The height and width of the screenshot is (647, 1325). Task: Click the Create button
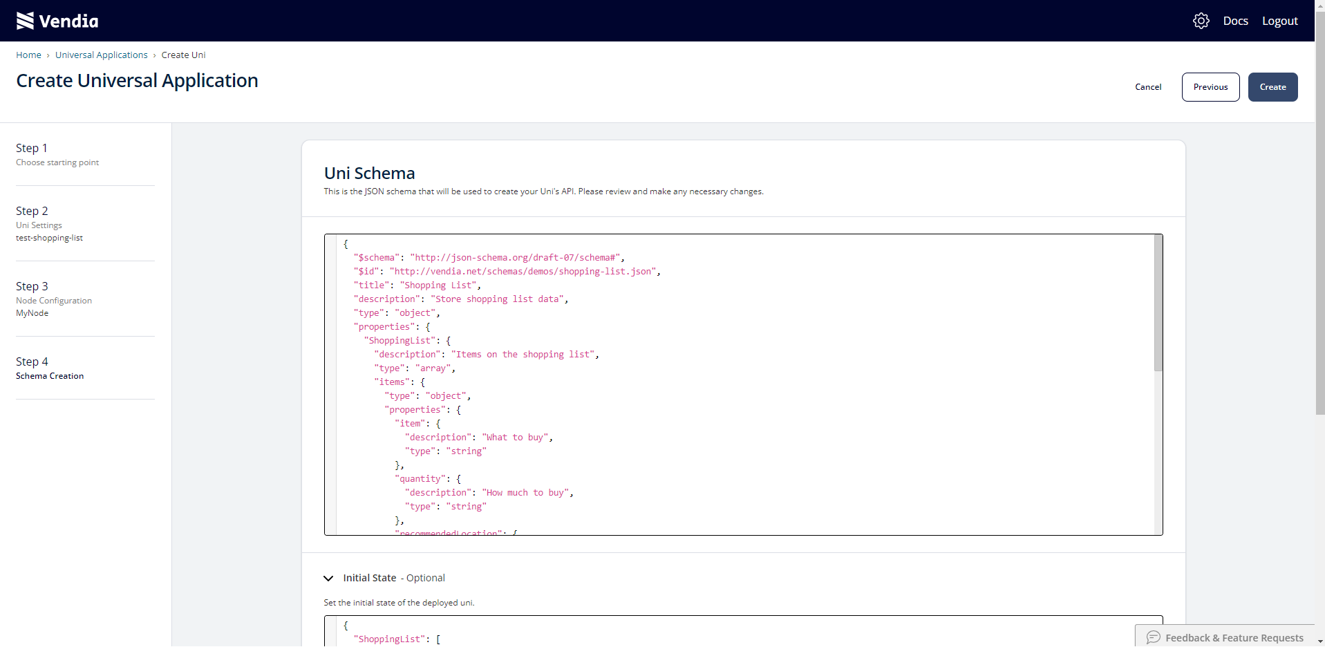(1272, 87)
